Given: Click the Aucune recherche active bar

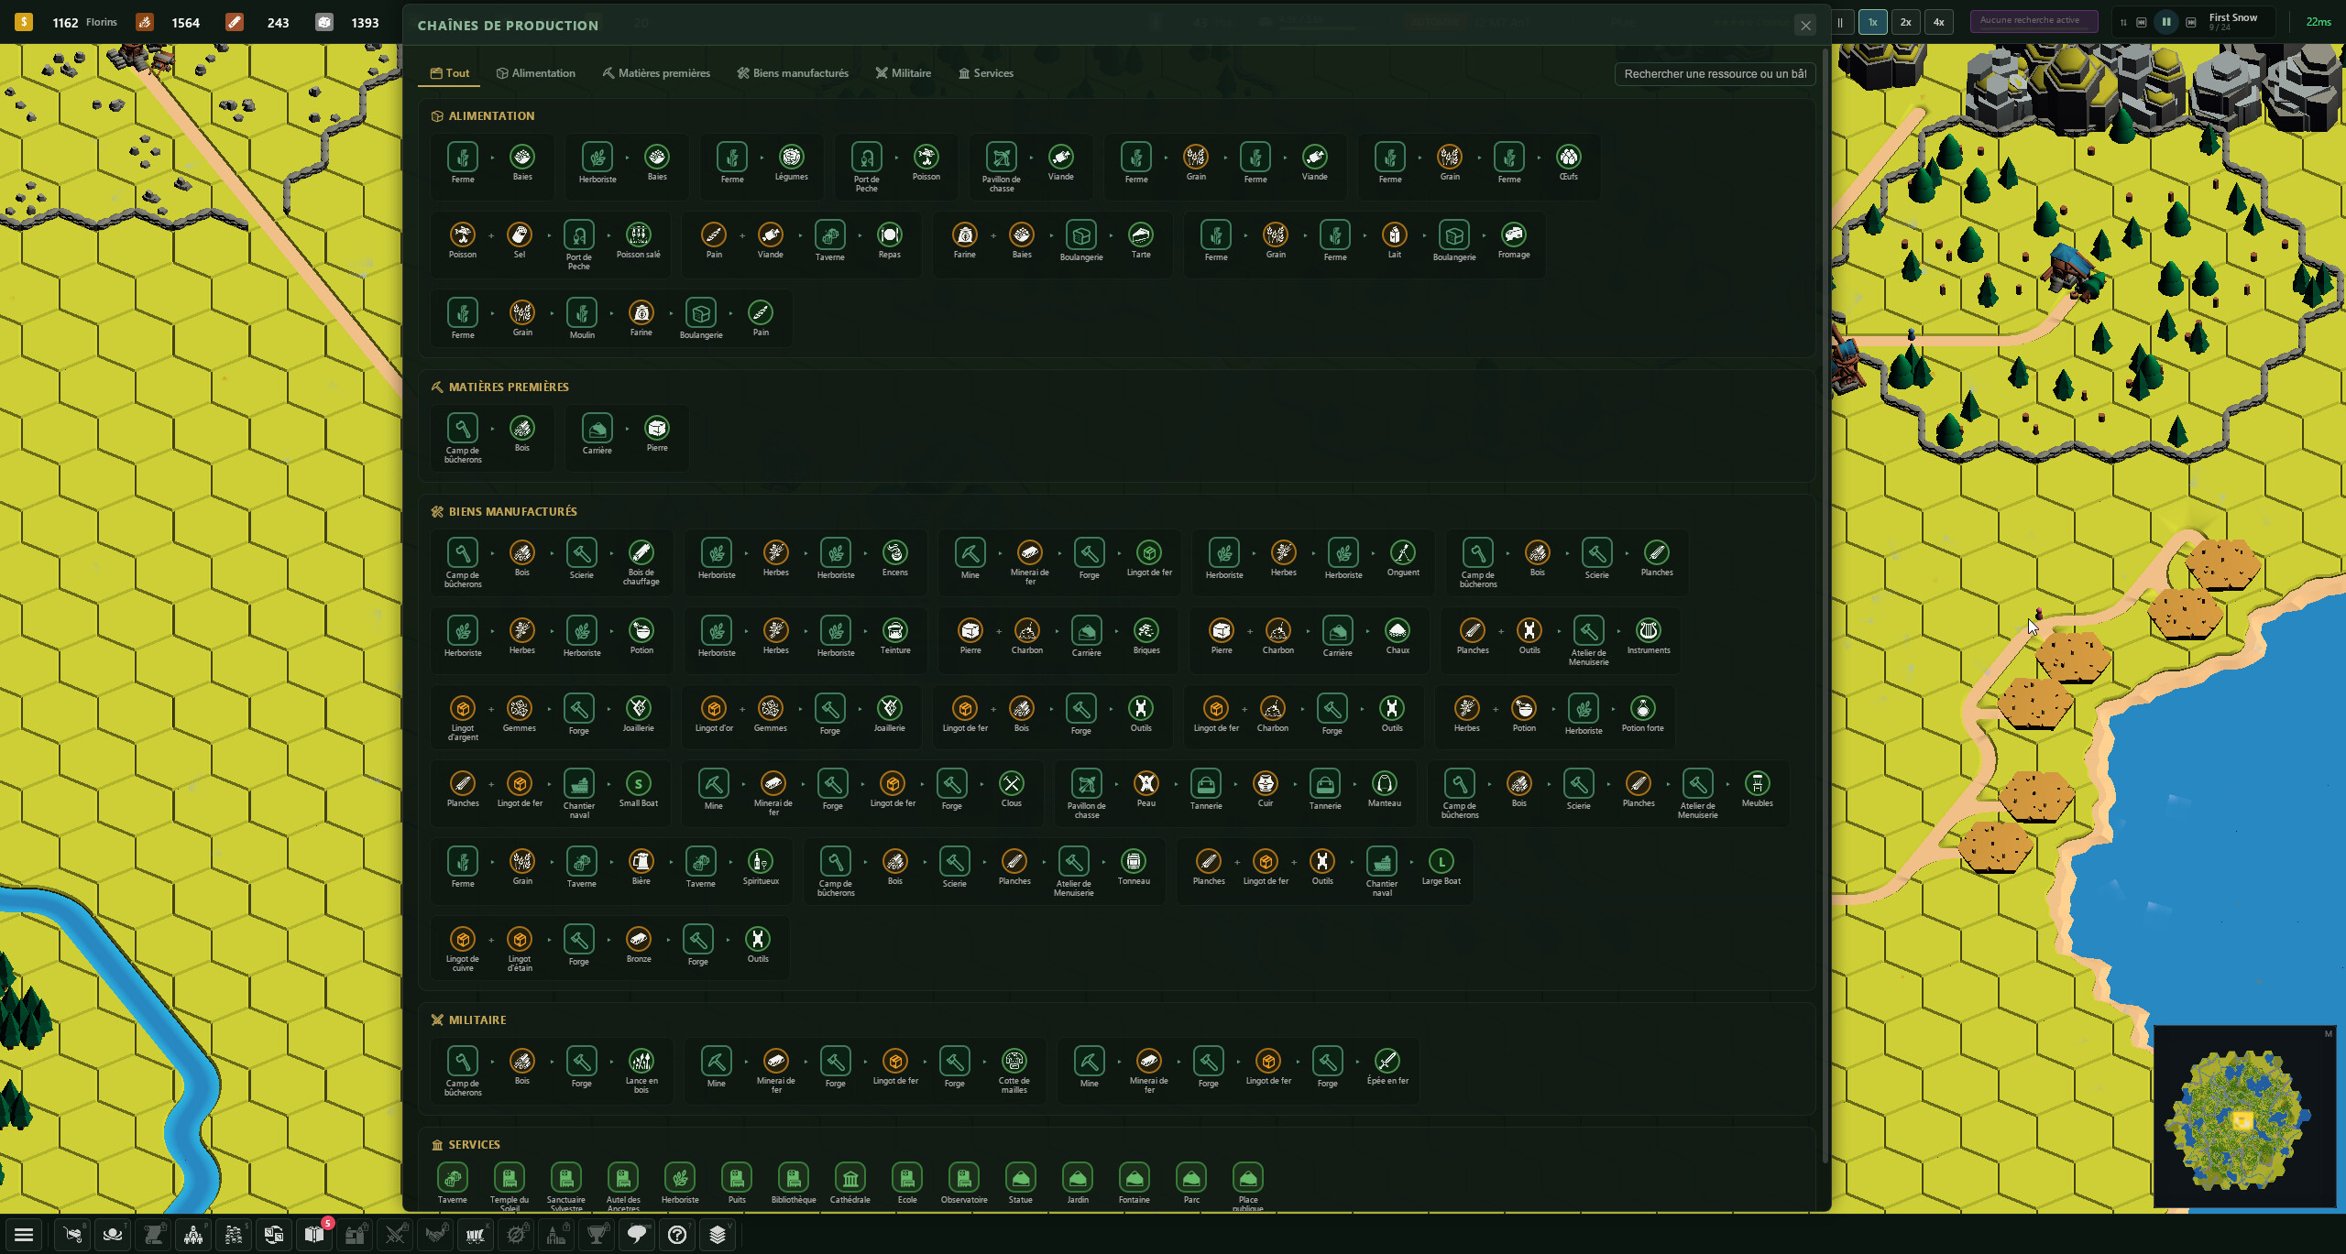Looking at the screenshot, I should (2034, 20).
